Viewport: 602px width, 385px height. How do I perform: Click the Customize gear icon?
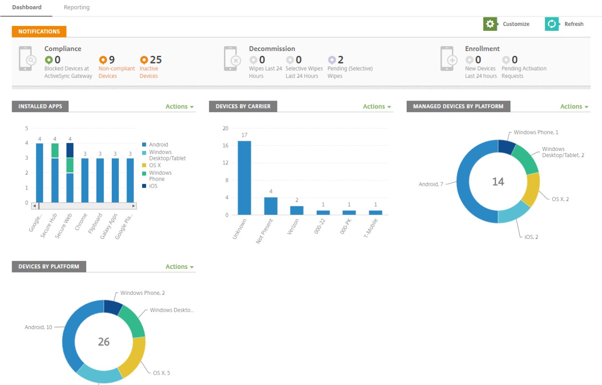click(490, 24)
